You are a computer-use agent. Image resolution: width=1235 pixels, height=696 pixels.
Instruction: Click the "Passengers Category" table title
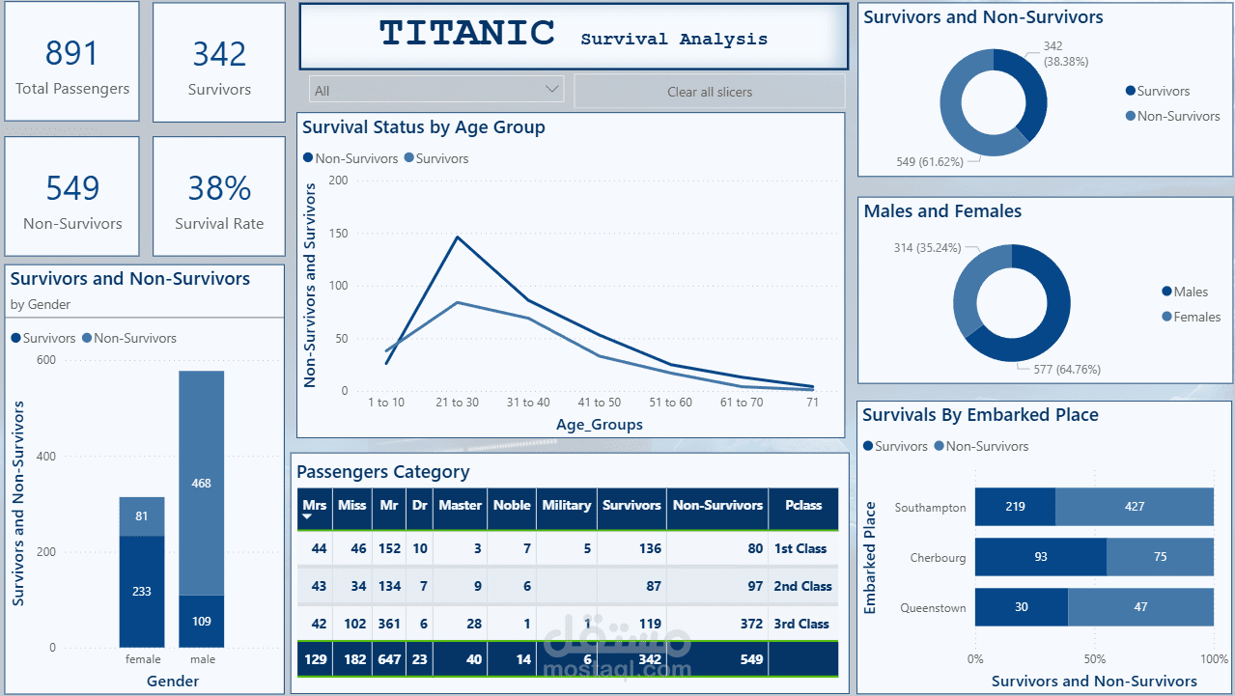pos(383,472)
